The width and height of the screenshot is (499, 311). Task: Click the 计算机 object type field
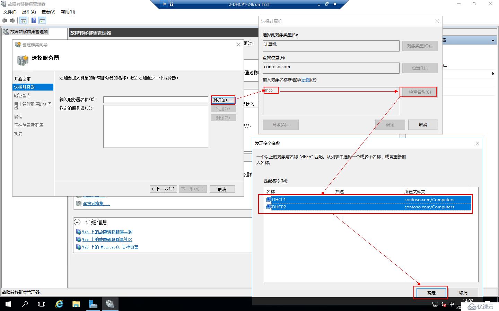(331, 46)
